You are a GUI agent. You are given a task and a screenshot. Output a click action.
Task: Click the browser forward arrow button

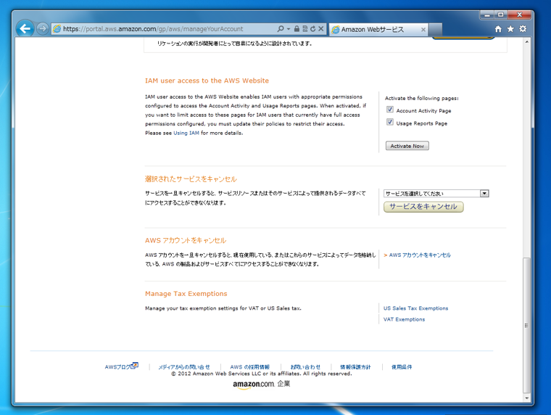pos(43,28)
